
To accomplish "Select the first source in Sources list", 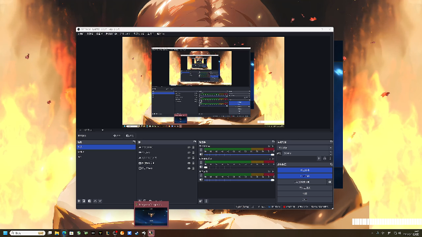I will point(167,147).
